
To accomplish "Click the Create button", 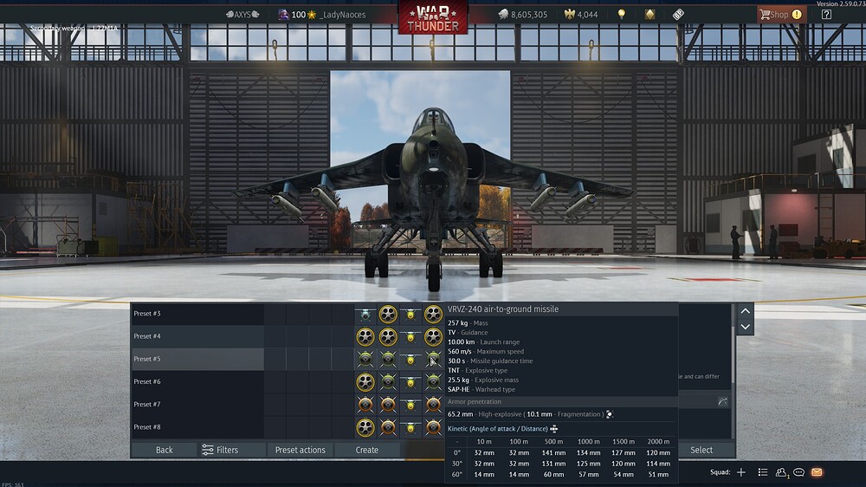I will pyautogui.click(x=366, y=450).
